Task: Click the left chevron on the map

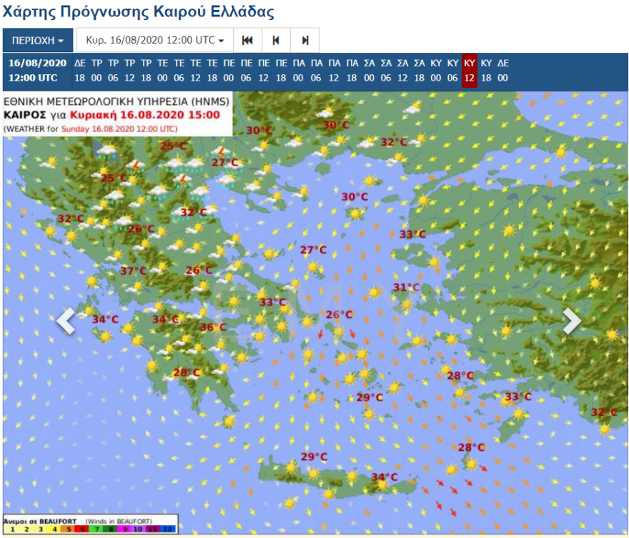Action: [65, 321]
